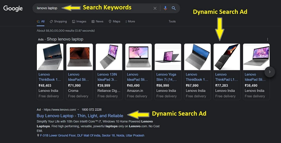Switch to the Images tab
281x143 pixels.
click(x=79, y=21)
